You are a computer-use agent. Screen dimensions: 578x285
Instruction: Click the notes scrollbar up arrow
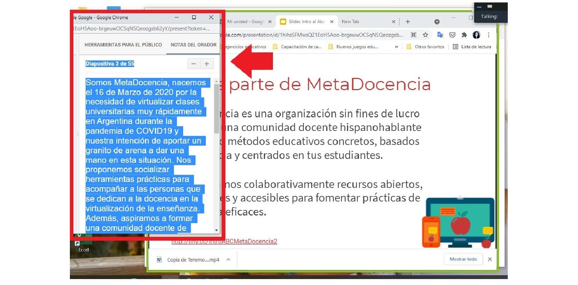point(216,81)
